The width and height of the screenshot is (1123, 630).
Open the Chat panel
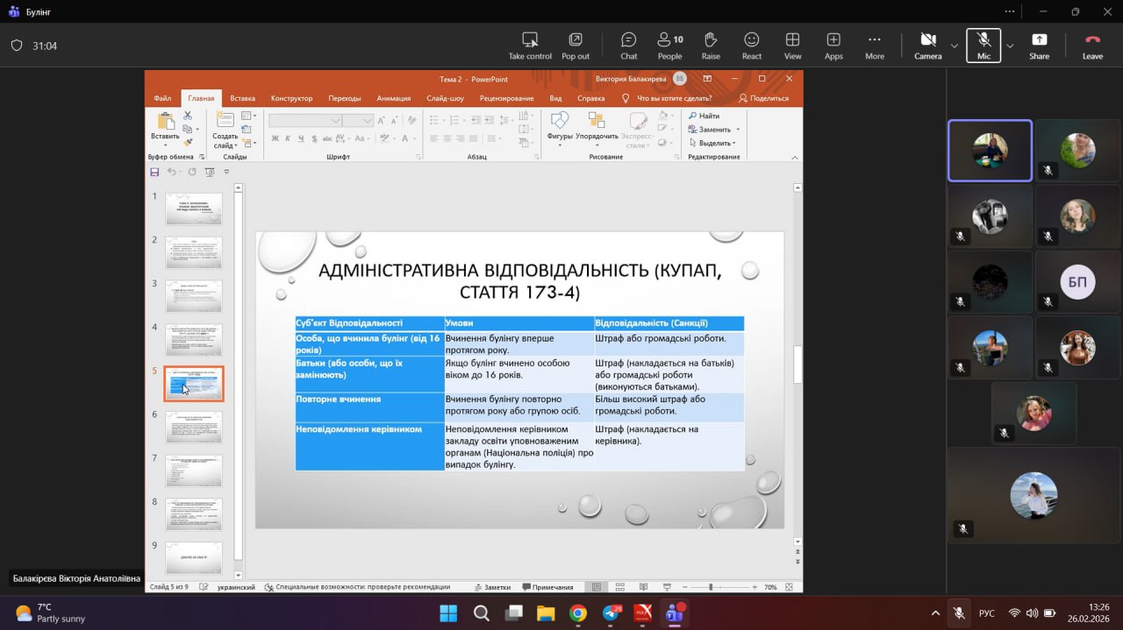point(628,46)
